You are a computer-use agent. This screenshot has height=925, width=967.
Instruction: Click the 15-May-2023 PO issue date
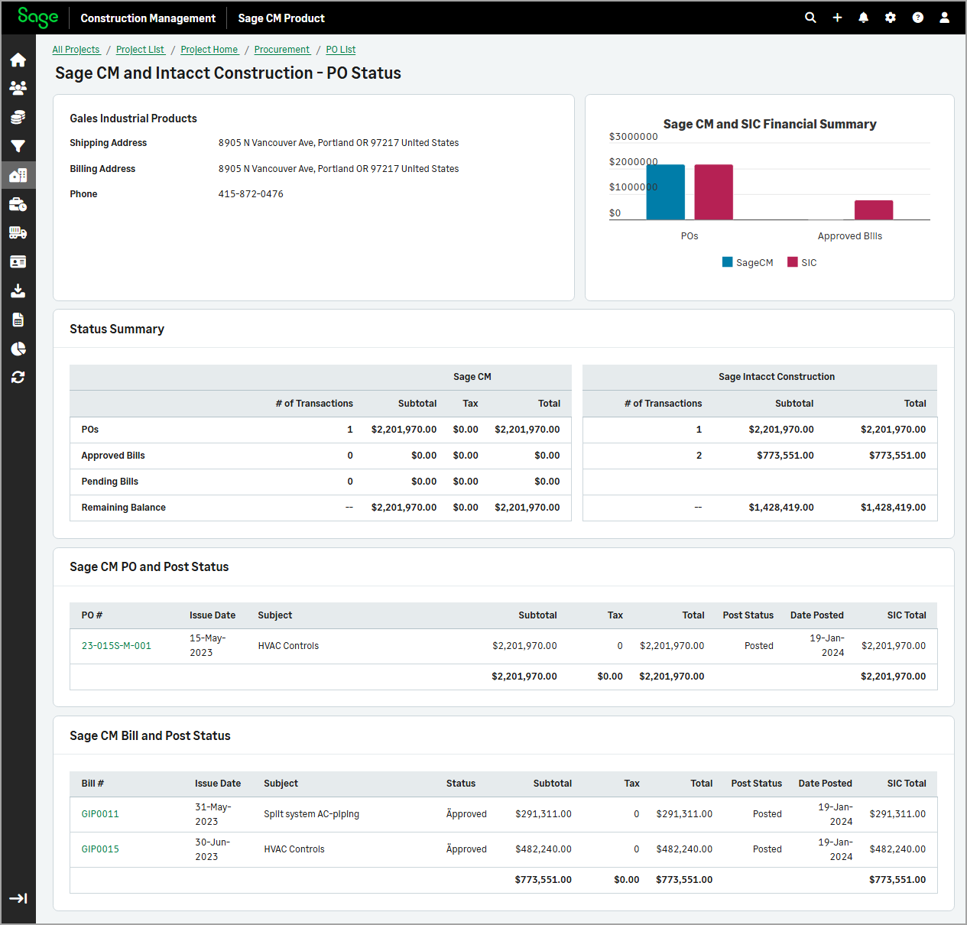click(208, 645)
